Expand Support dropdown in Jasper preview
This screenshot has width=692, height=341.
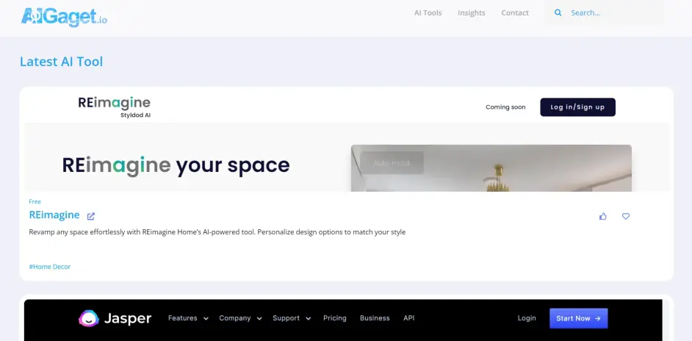click(x=292, y=318)
